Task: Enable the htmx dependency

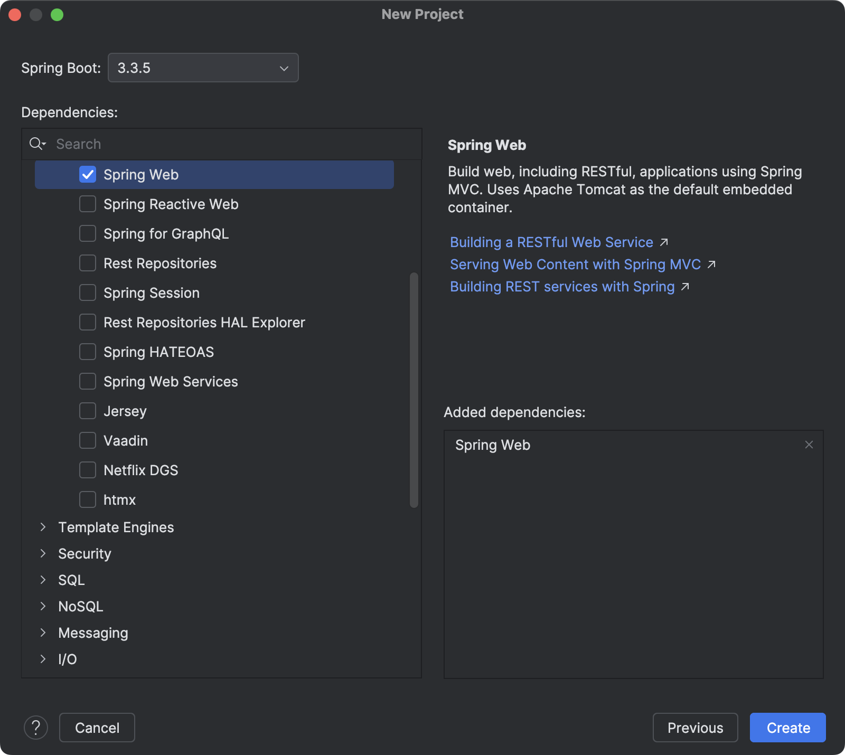Action: click(88, 499)
